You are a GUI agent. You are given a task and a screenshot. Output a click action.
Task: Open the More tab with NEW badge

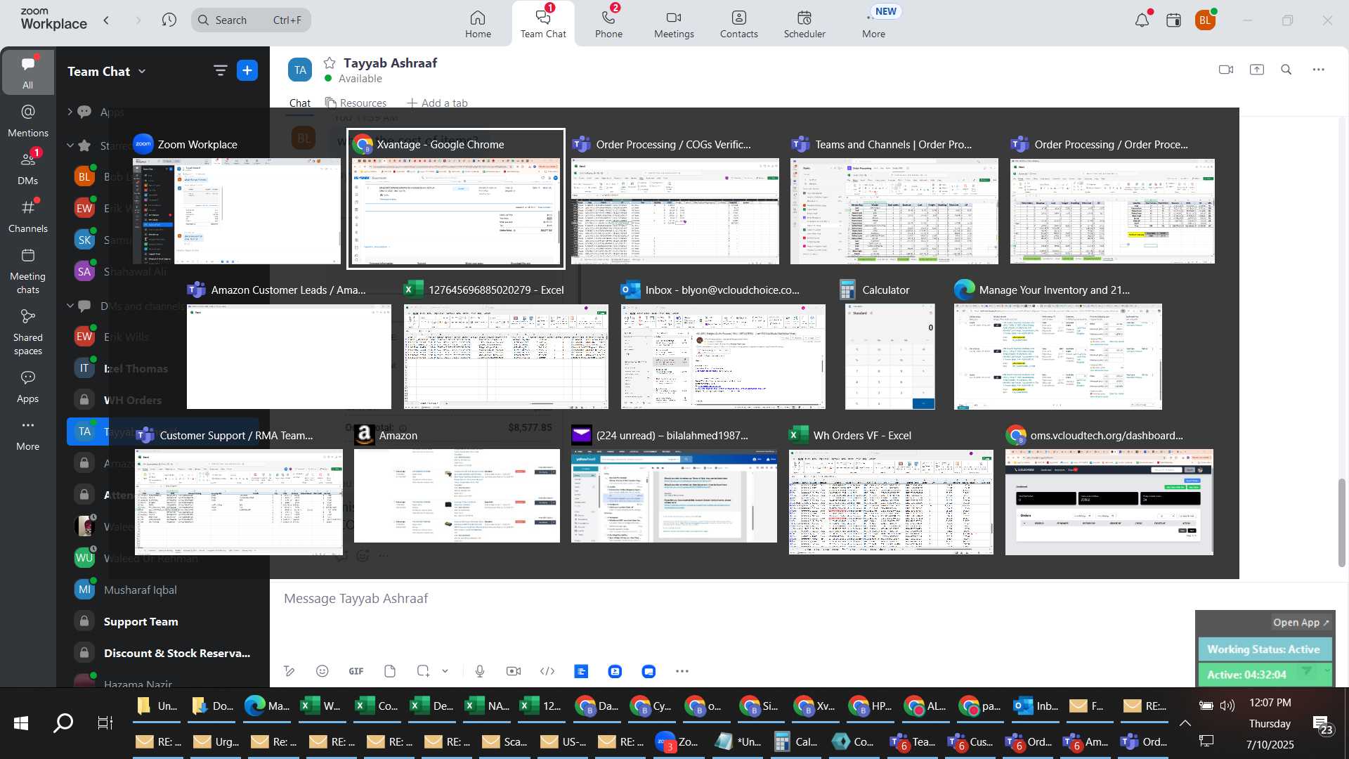pos(874,24)
